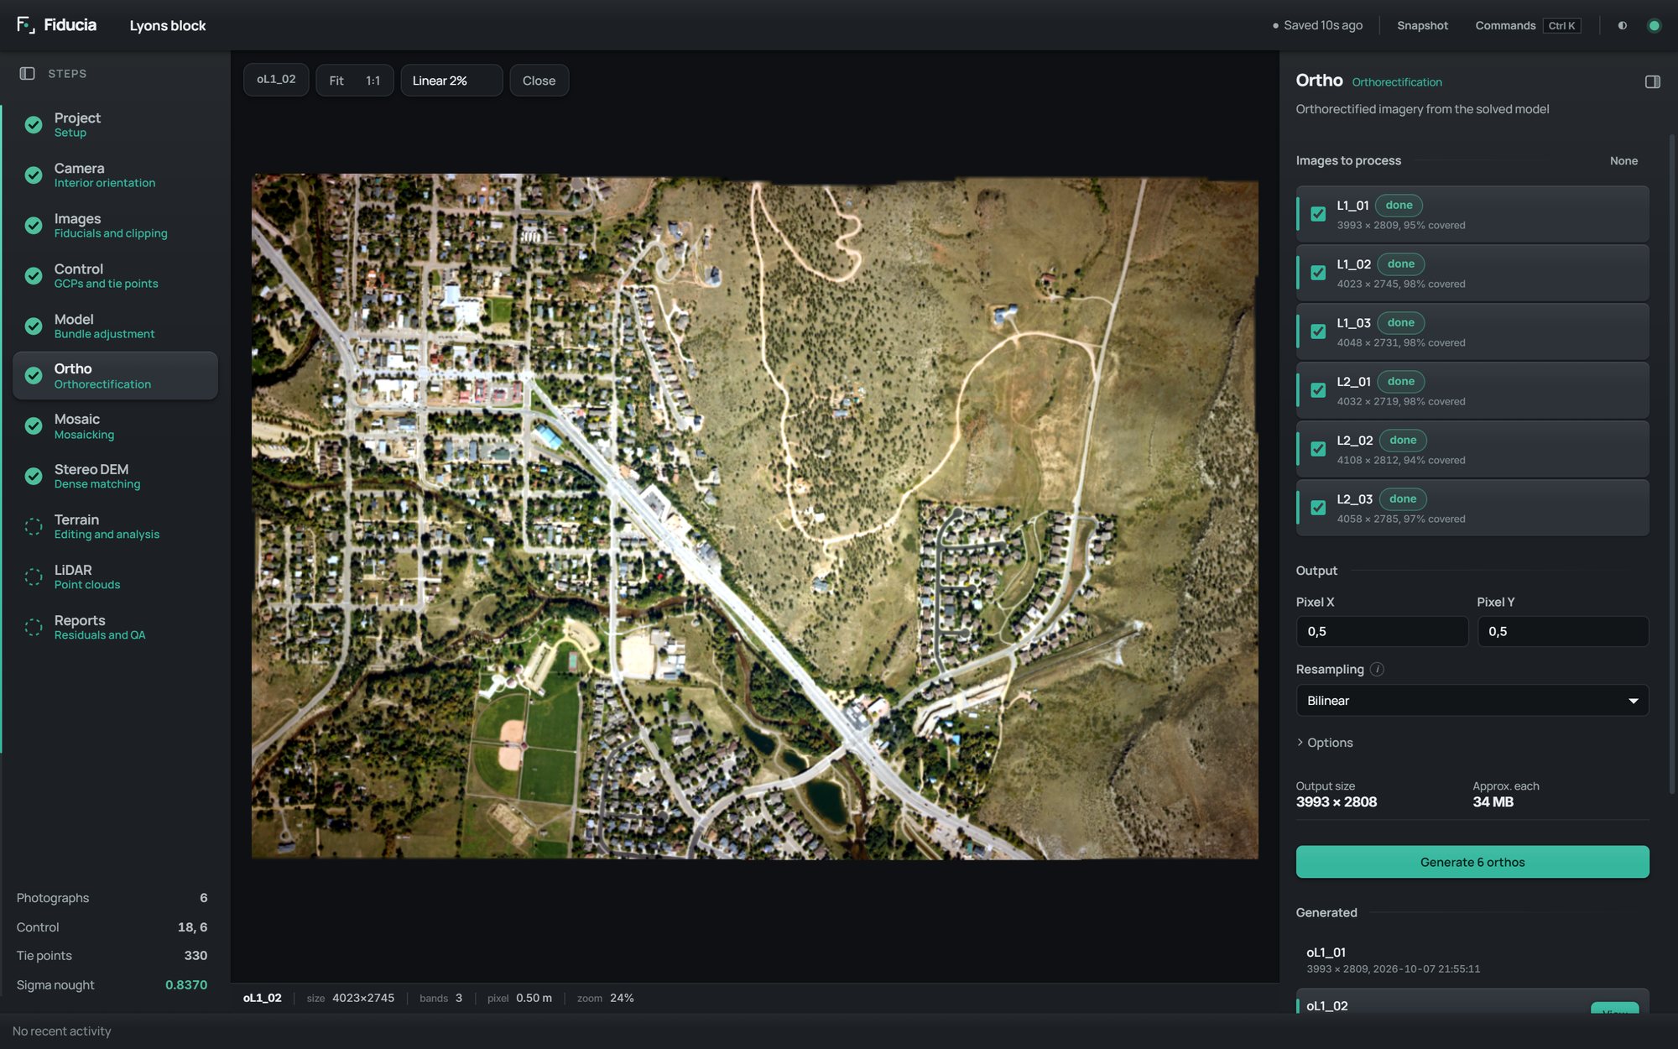Click the Tie points 330 row
This screenshot has height=1049, width=1678.
tap(112, 956)
